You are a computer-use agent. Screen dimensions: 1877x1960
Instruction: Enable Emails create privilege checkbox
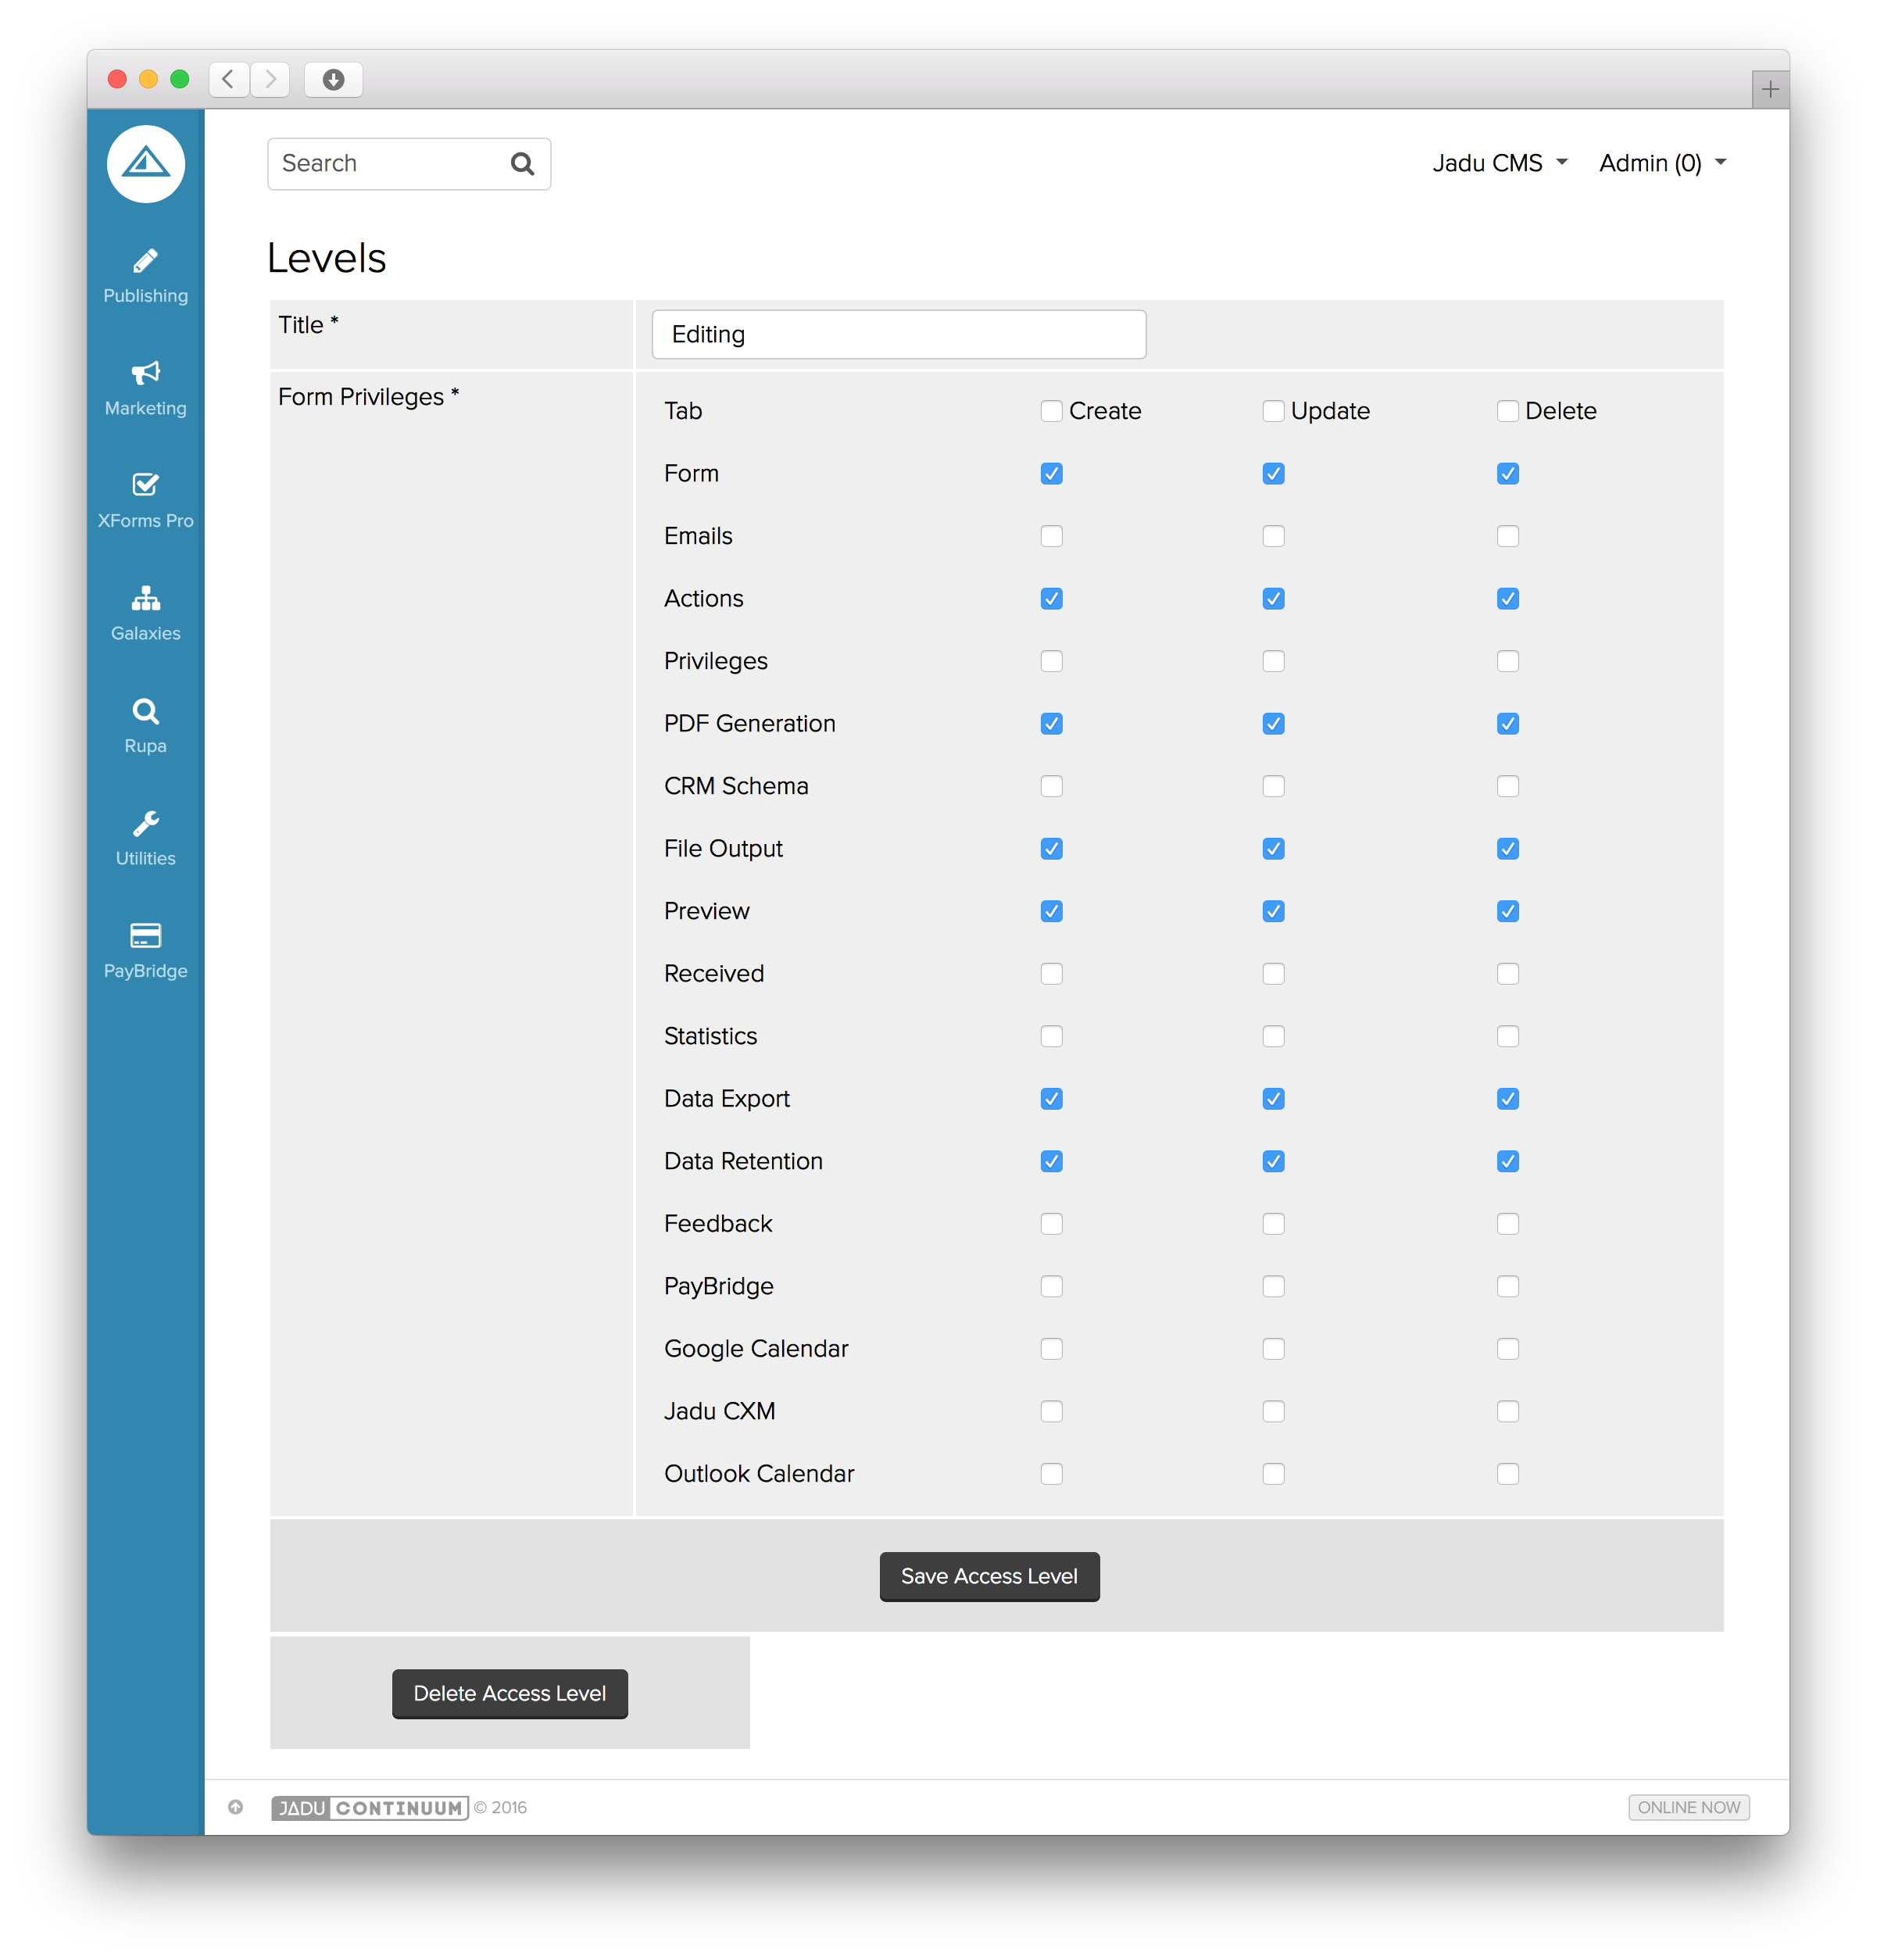point(1051,536)
